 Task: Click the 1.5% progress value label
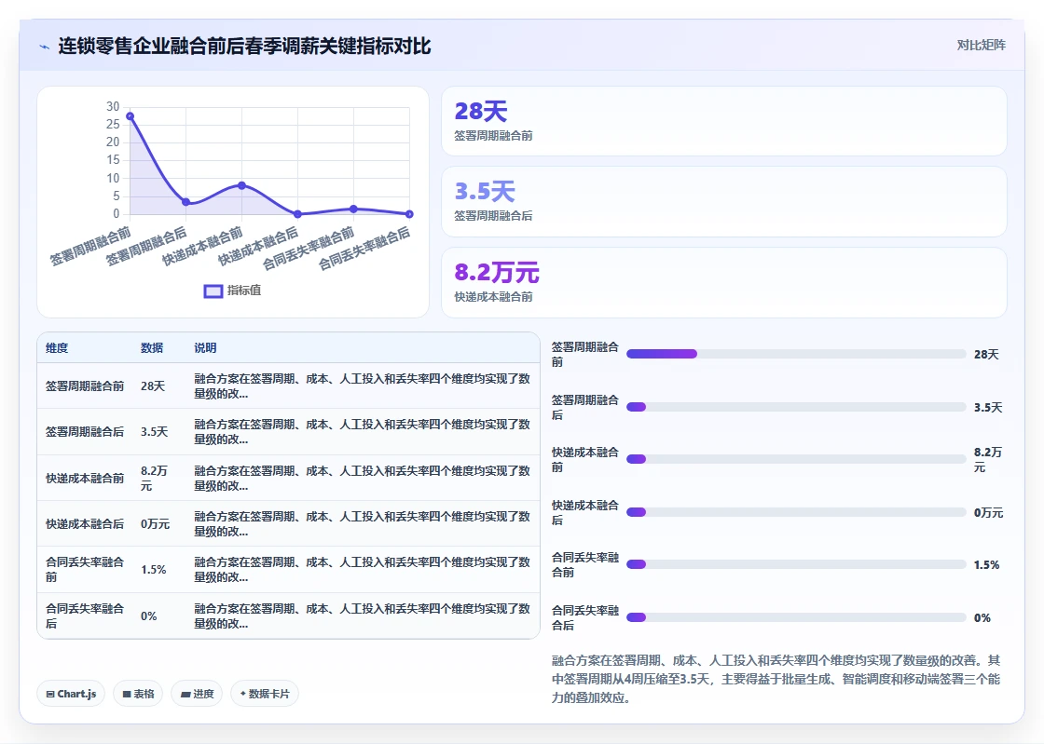coord(987,564)
